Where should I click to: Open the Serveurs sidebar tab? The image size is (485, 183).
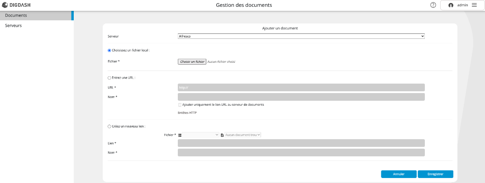(36, 26)
